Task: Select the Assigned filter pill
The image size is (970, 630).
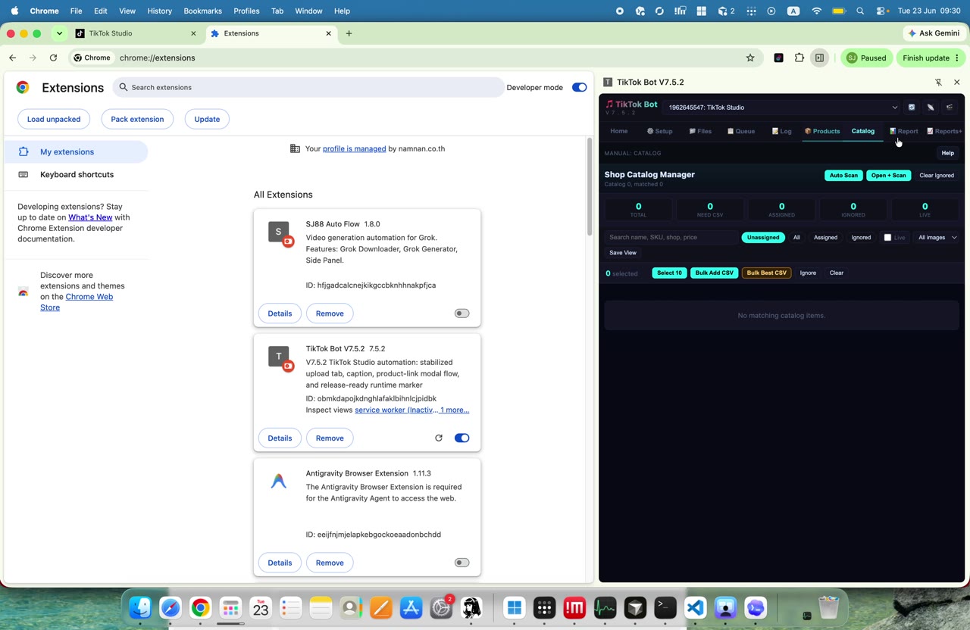Action: click(x=825, y=237)
